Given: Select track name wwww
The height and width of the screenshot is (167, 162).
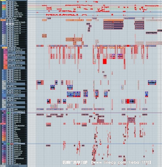Looking at the screenshot, I should click(17, 138).
